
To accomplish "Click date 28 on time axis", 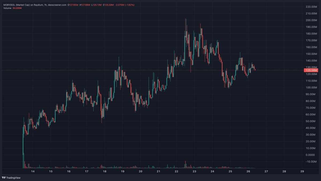I will pos(284,171).
